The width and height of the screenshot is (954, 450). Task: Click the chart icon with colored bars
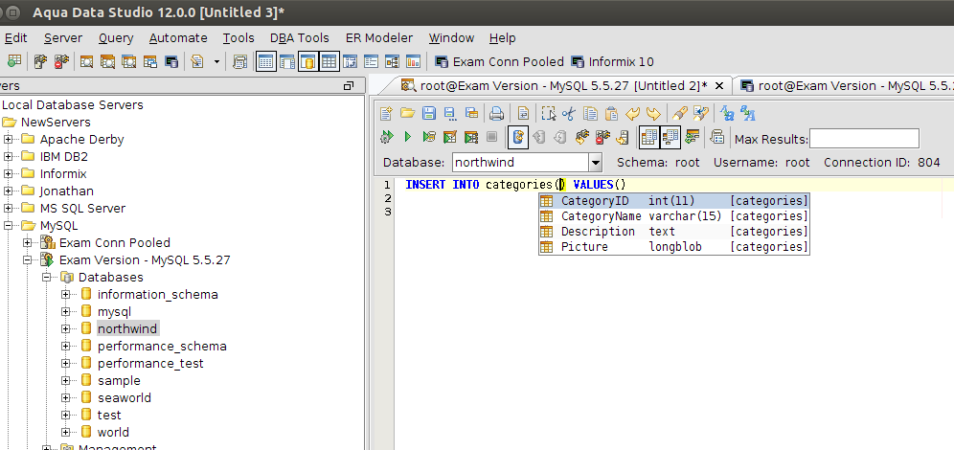pos(413,61)
